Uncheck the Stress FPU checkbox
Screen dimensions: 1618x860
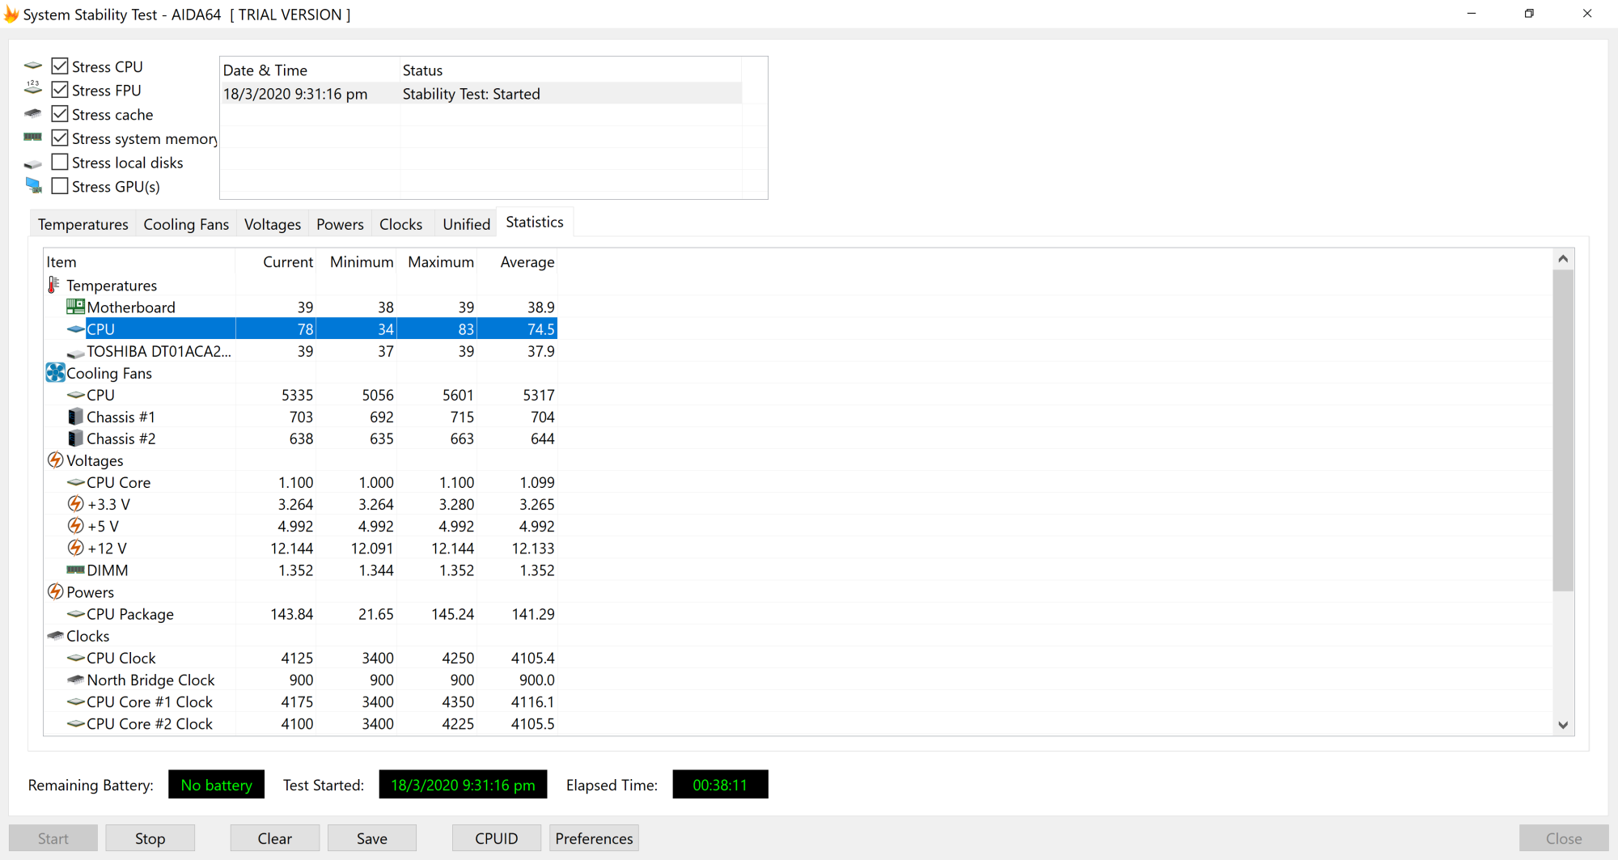[60, 90]
